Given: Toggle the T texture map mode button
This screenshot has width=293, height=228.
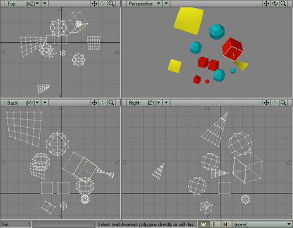Looking at the screenshot, I should click(214, 224).
